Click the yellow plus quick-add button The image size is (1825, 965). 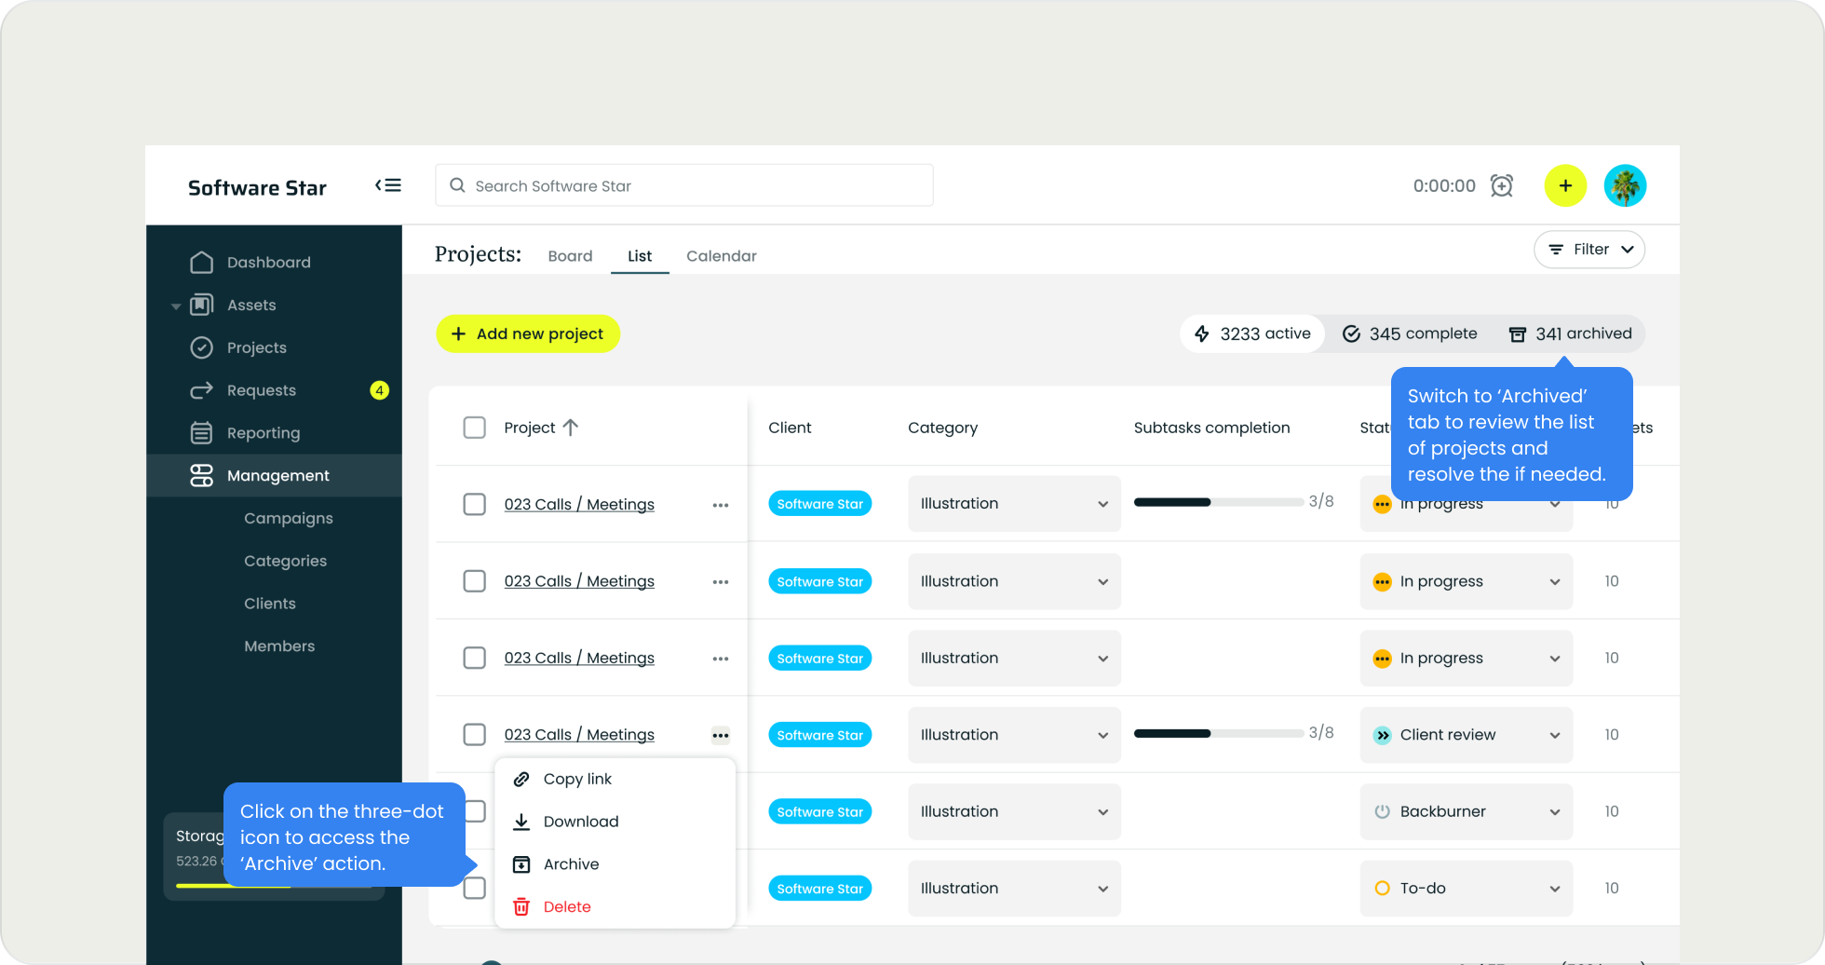click(1565, 185)
